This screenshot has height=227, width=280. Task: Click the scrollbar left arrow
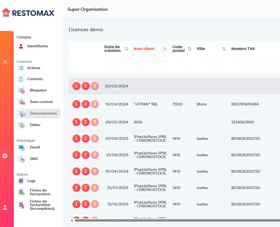coord(72,220)
